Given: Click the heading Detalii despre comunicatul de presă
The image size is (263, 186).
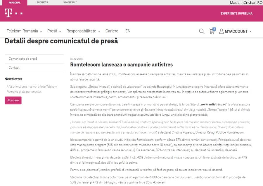Looking at the screenshot, I should [x=61, y=41].
